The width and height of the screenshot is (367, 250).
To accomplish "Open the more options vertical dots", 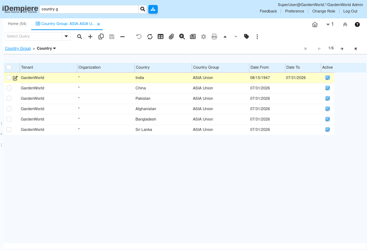I will coord(257,37).
